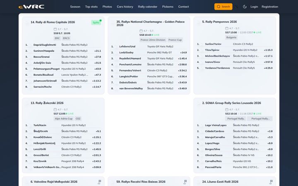Open the Splits badge on Rally di Roma
The image size is (298, 186).
(96, 22)
